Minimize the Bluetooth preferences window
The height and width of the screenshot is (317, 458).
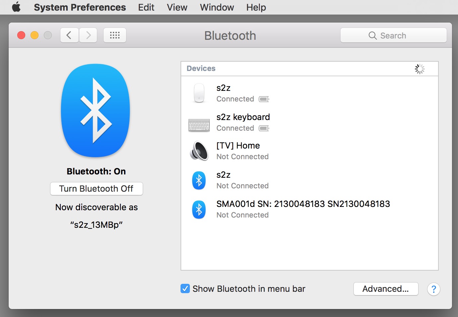(x=35, y=35)
